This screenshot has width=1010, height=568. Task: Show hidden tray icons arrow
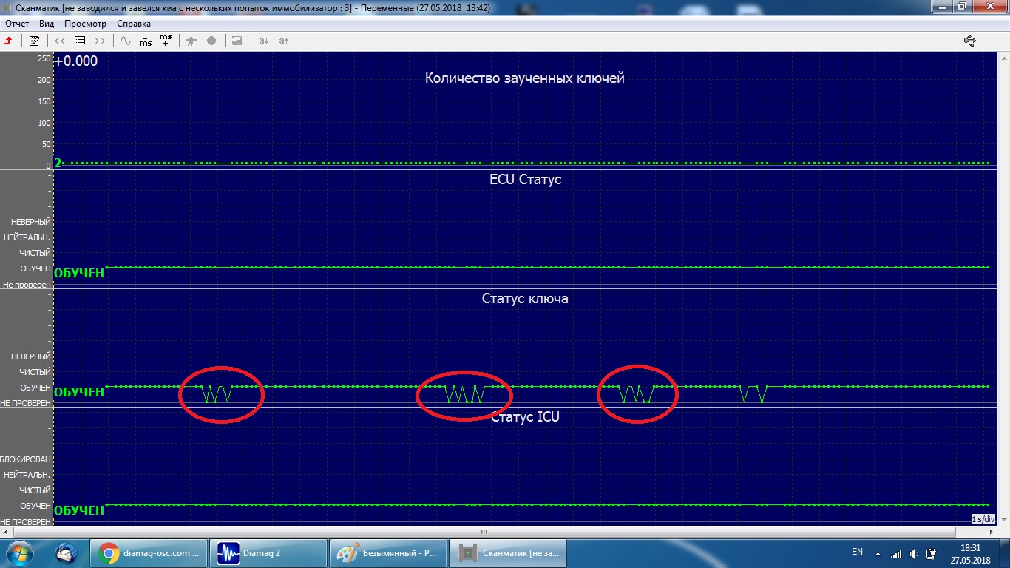click(x=878, y=552)
